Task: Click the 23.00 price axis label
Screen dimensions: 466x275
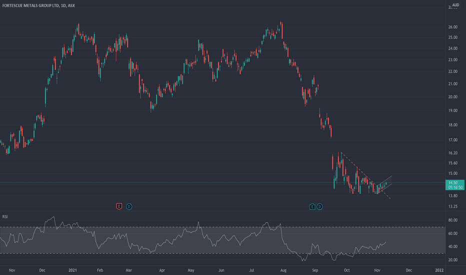Action: pyautogui.click(x=453, y=60)
